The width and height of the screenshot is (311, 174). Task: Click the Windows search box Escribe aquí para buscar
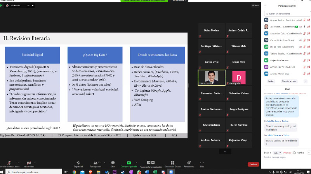pos(34,172)
